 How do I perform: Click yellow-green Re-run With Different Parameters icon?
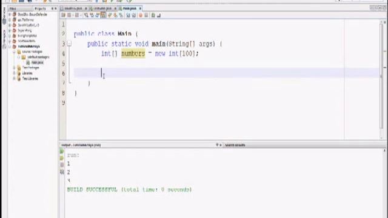pyautogui.click(x=62, y=158)
